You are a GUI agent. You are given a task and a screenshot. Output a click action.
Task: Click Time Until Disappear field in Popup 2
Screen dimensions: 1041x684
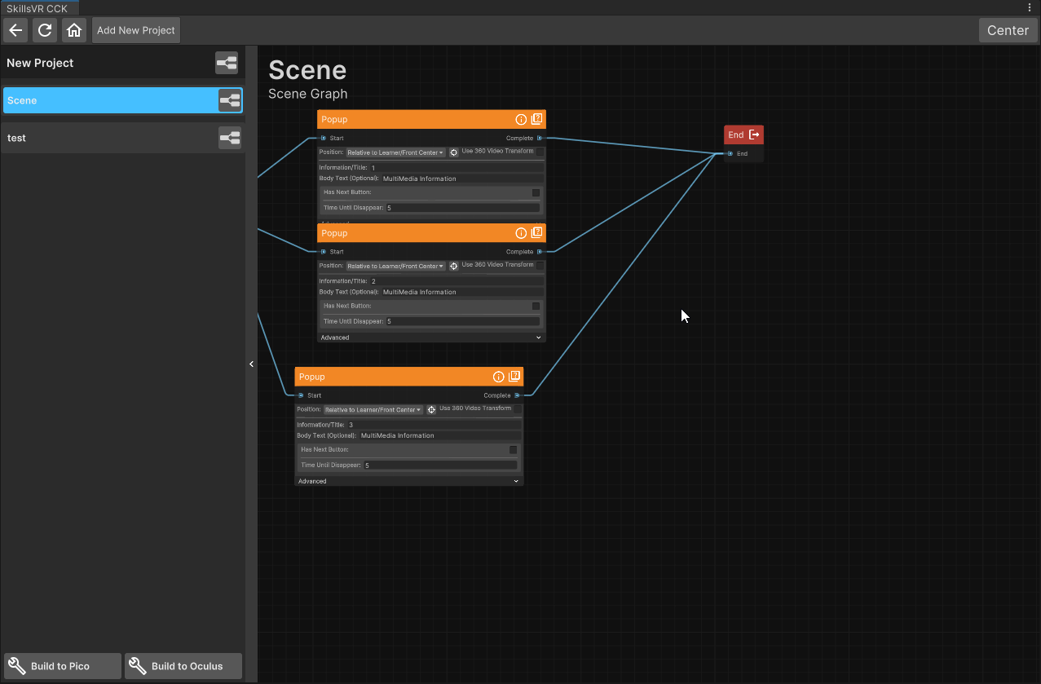pyautogui.click(x=462, y=321)
